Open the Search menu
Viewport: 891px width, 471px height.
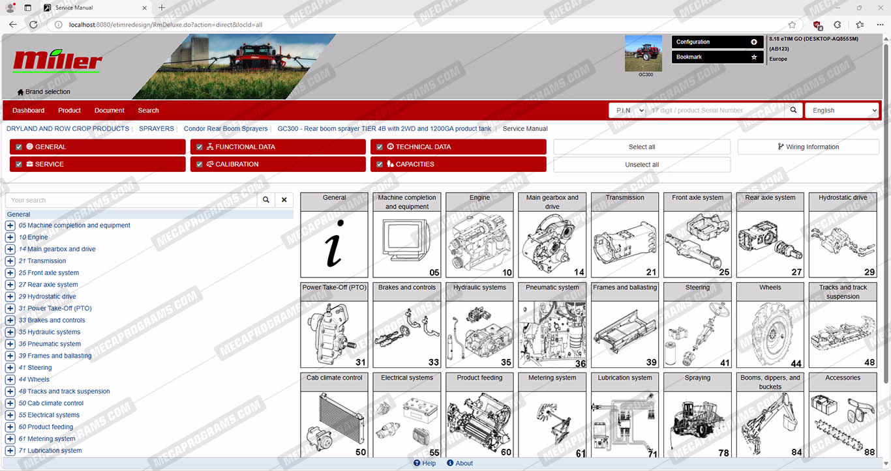point(148,110)
